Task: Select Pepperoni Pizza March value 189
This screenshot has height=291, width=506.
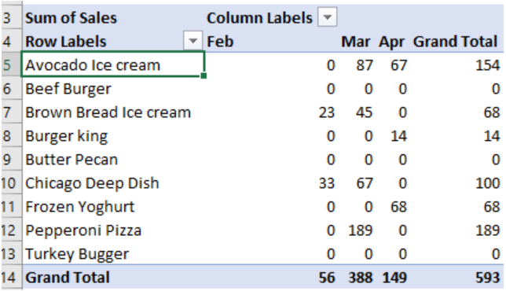Action: tap(360, 230)
